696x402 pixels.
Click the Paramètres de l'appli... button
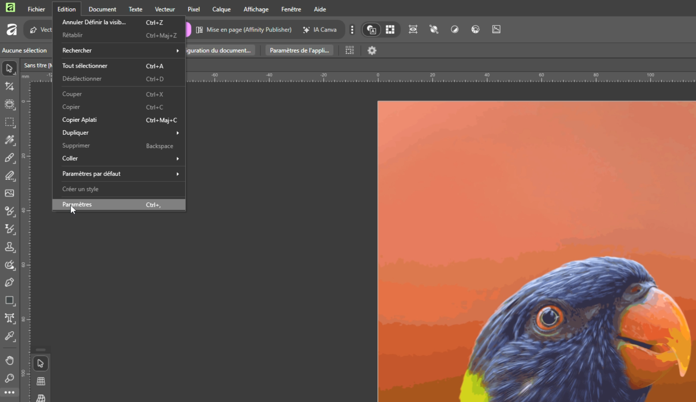pos(299,51)
